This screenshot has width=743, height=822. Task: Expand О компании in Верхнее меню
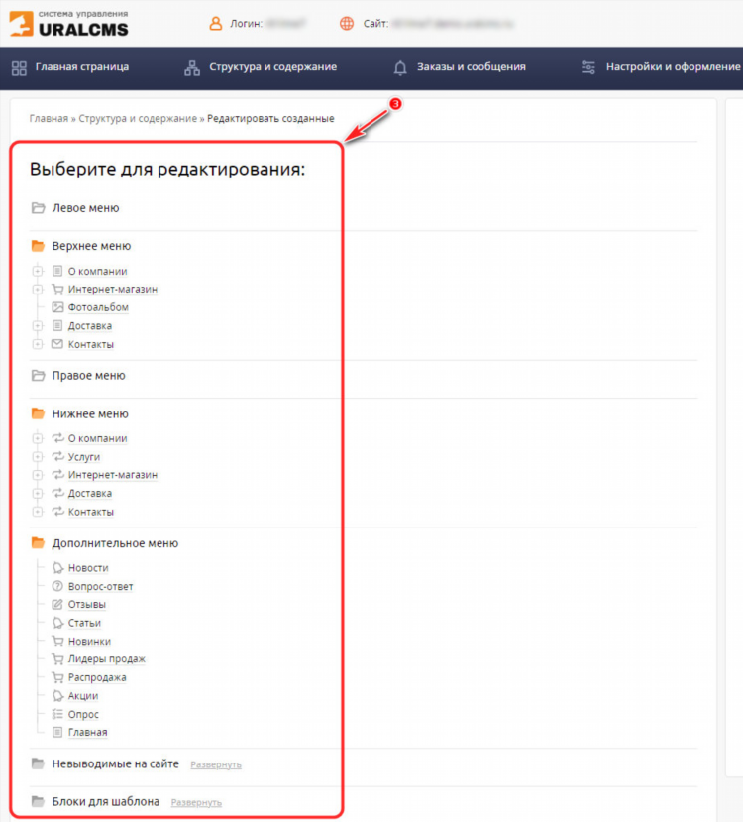38,271
